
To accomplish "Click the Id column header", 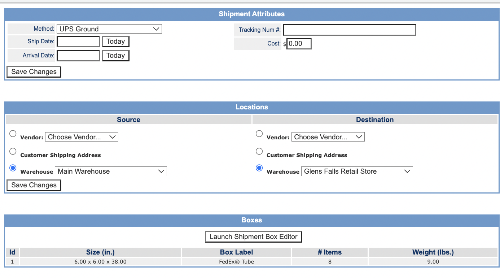I will click(12, 252).
